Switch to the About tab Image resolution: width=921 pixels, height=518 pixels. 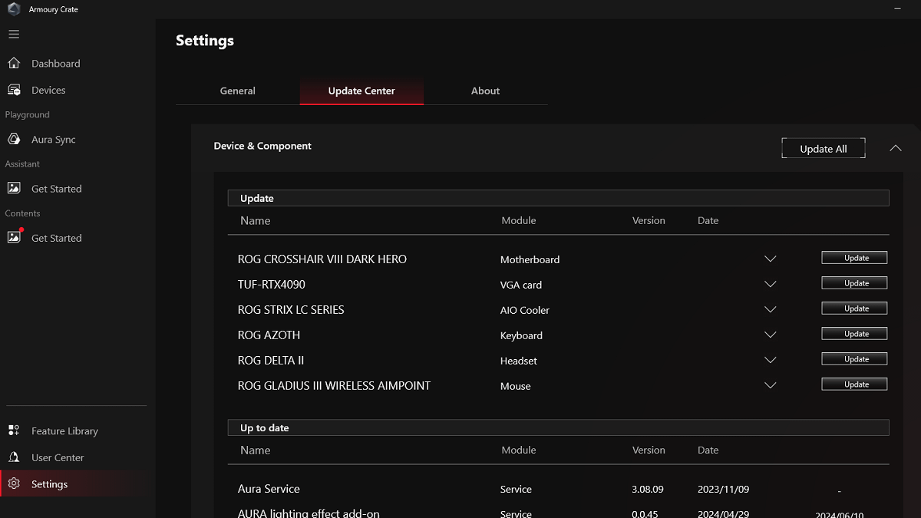485,91
